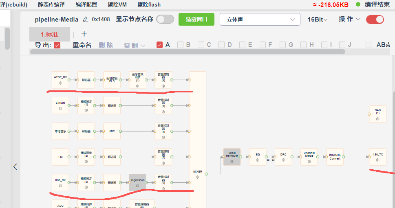The image size is (395, 208).
Task: Check the J checkbox
Action: pyautogui.click(x=342, y=45)
